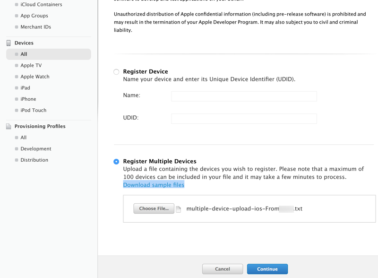This screenshot has height=278, width=378.
Task: Open iCloud Containers in sidebar
Action: pyautogui.click(x=41, y=5)
